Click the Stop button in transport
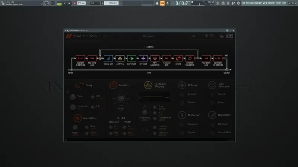Screen dimensions: 298x167 [x=69, y=3]
